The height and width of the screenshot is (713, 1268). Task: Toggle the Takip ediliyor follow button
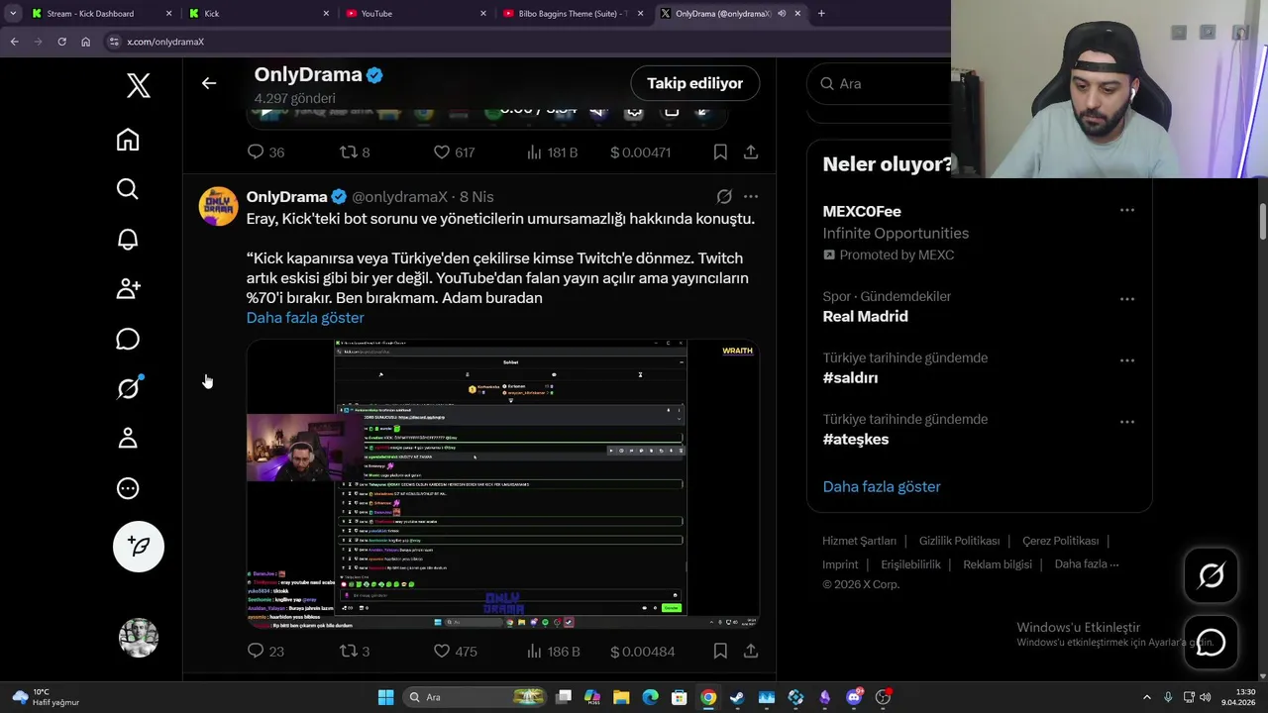[x=695, y=83]
